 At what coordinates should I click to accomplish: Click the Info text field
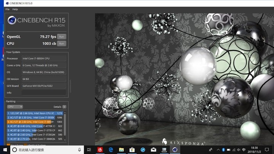43,92
